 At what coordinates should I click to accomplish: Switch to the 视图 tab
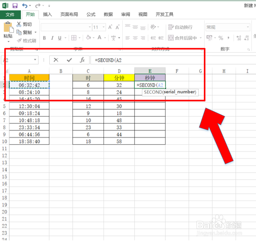(x=143, y=14)
